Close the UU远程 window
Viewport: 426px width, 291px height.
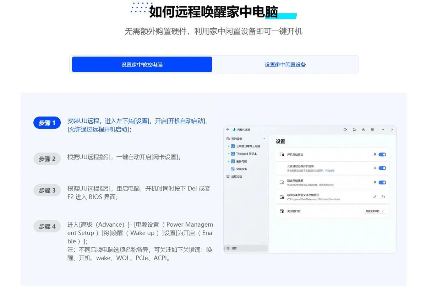[392, 130]
